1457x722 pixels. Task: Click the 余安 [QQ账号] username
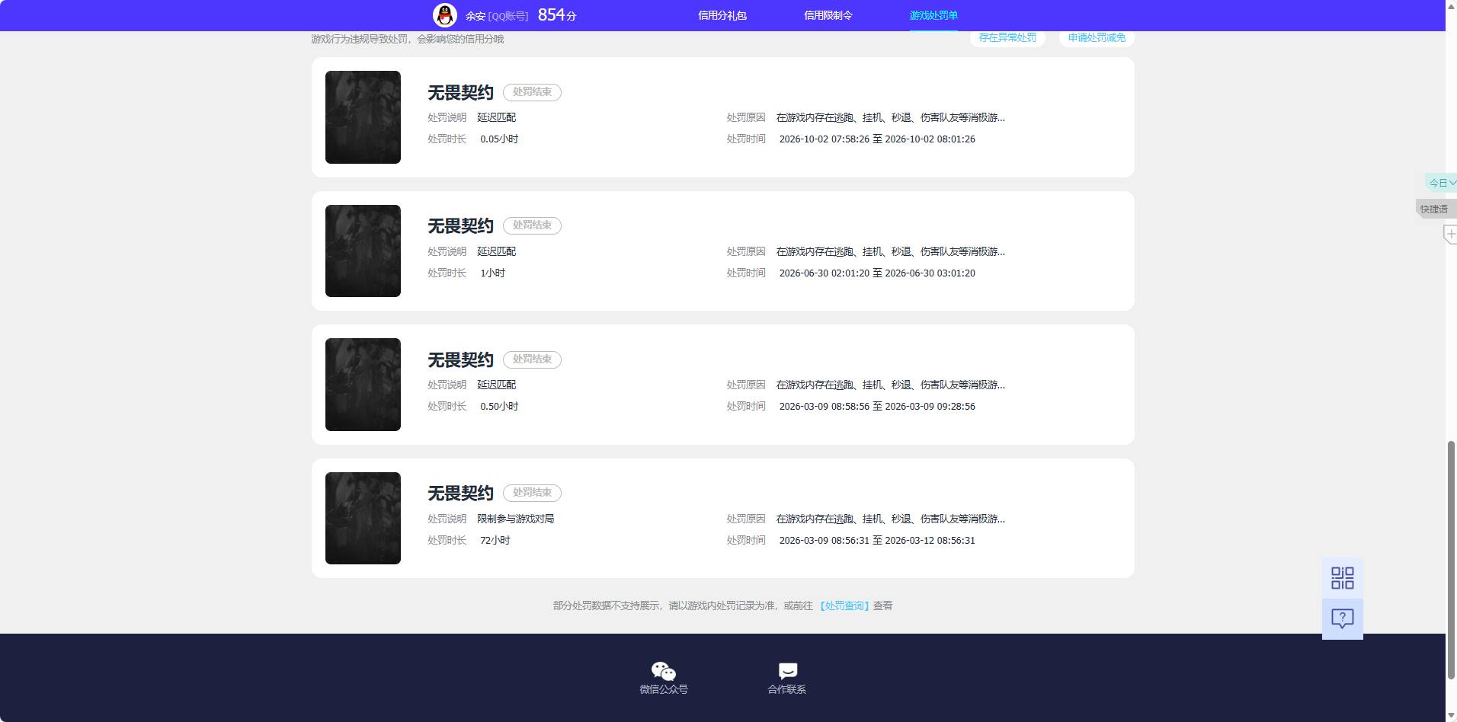click(497, 16)
